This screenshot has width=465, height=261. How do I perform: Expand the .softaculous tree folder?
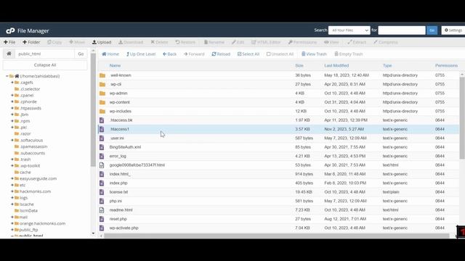(12, 140)
